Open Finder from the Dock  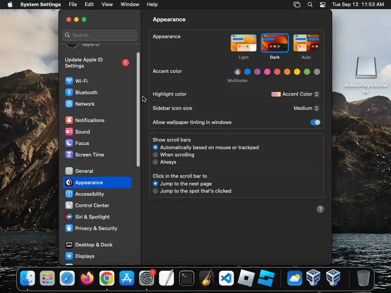pyautogui.click(x=27, y=278)
